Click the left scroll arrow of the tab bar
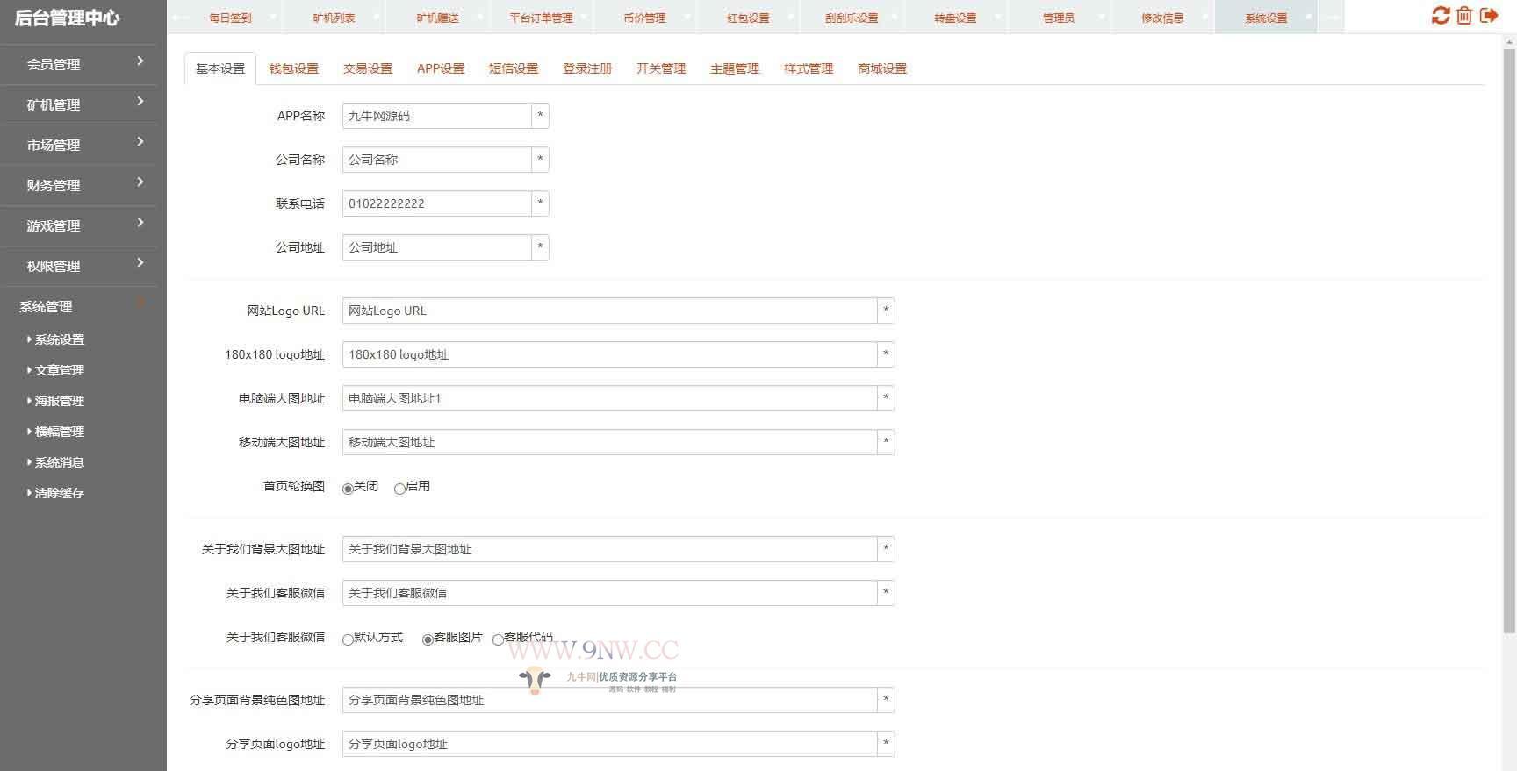1517x771 pixels. pos(179,18)
